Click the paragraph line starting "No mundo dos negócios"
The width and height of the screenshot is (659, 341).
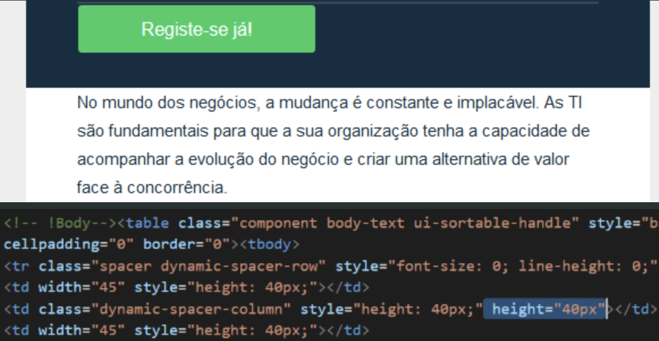click(x=329, y=104)
